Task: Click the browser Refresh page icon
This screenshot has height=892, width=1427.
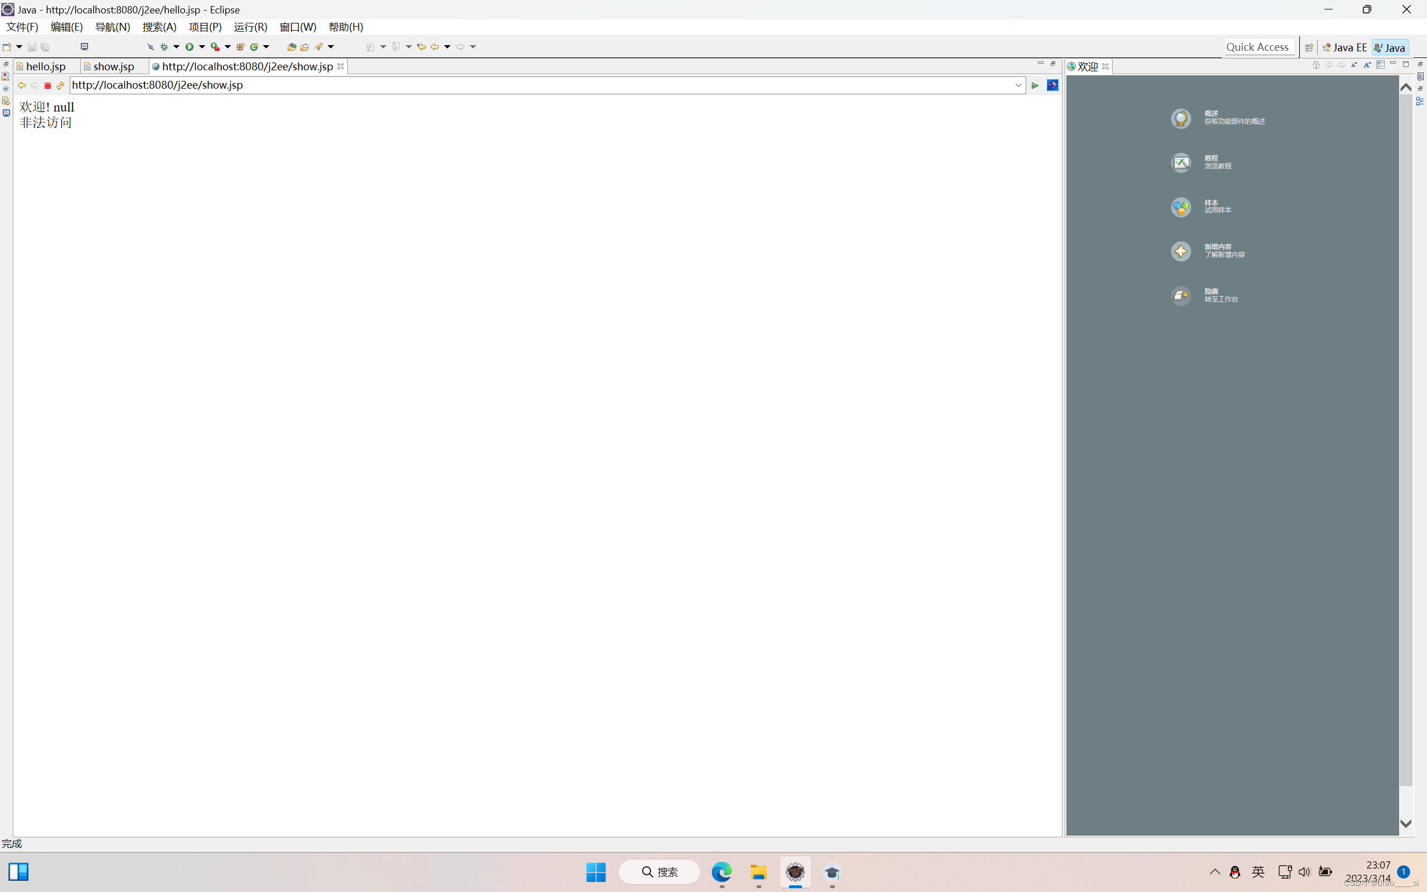Action: coord(60,85)
